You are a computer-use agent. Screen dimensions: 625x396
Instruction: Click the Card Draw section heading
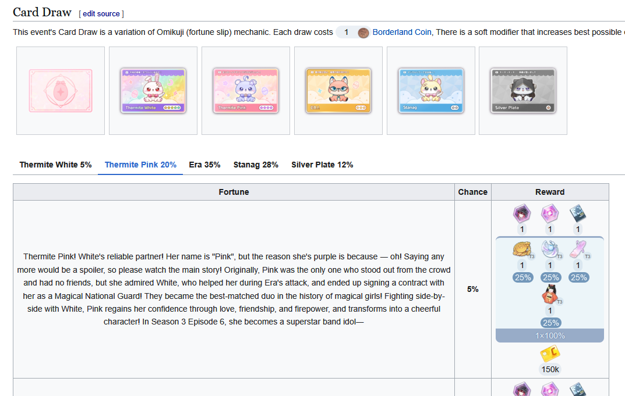click(42, 12)
